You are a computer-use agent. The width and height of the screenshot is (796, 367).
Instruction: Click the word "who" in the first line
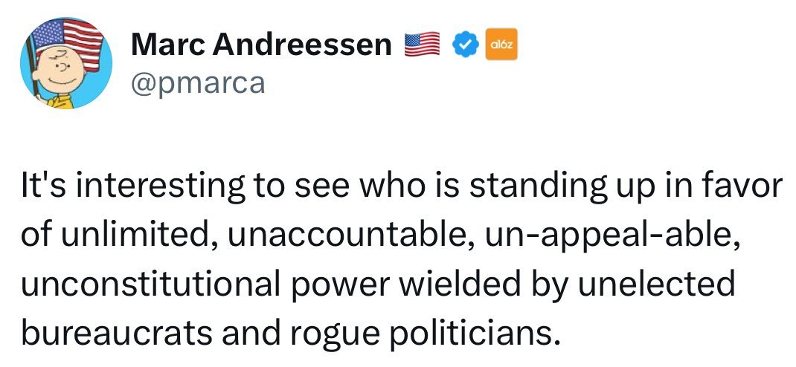click(389, 185)
